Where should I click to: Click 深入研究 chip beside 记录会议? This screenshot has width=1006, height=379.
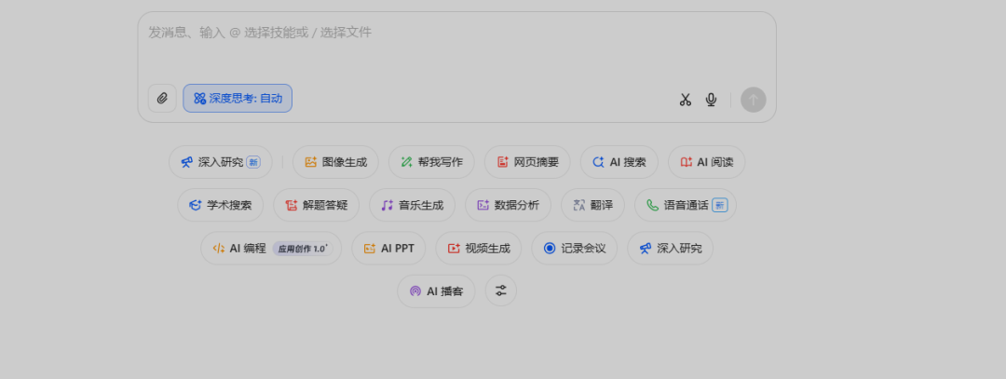[x=671, y=249]
